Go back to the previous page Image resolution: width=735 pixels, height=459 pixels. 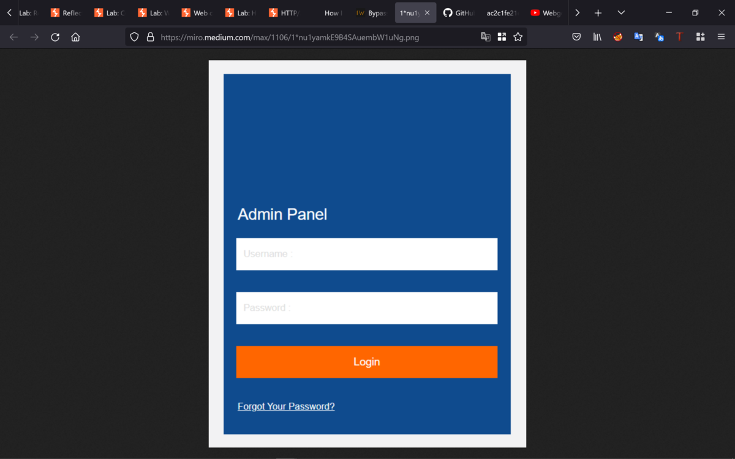point(13,37)
